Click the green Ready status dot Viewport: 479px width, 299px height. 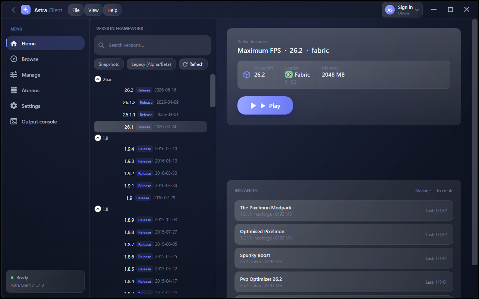coord(12,278)
